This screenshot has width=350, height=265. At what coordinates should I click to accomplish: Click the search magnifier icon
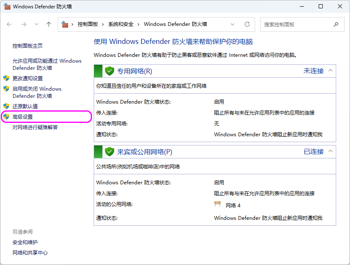(336, 24)
